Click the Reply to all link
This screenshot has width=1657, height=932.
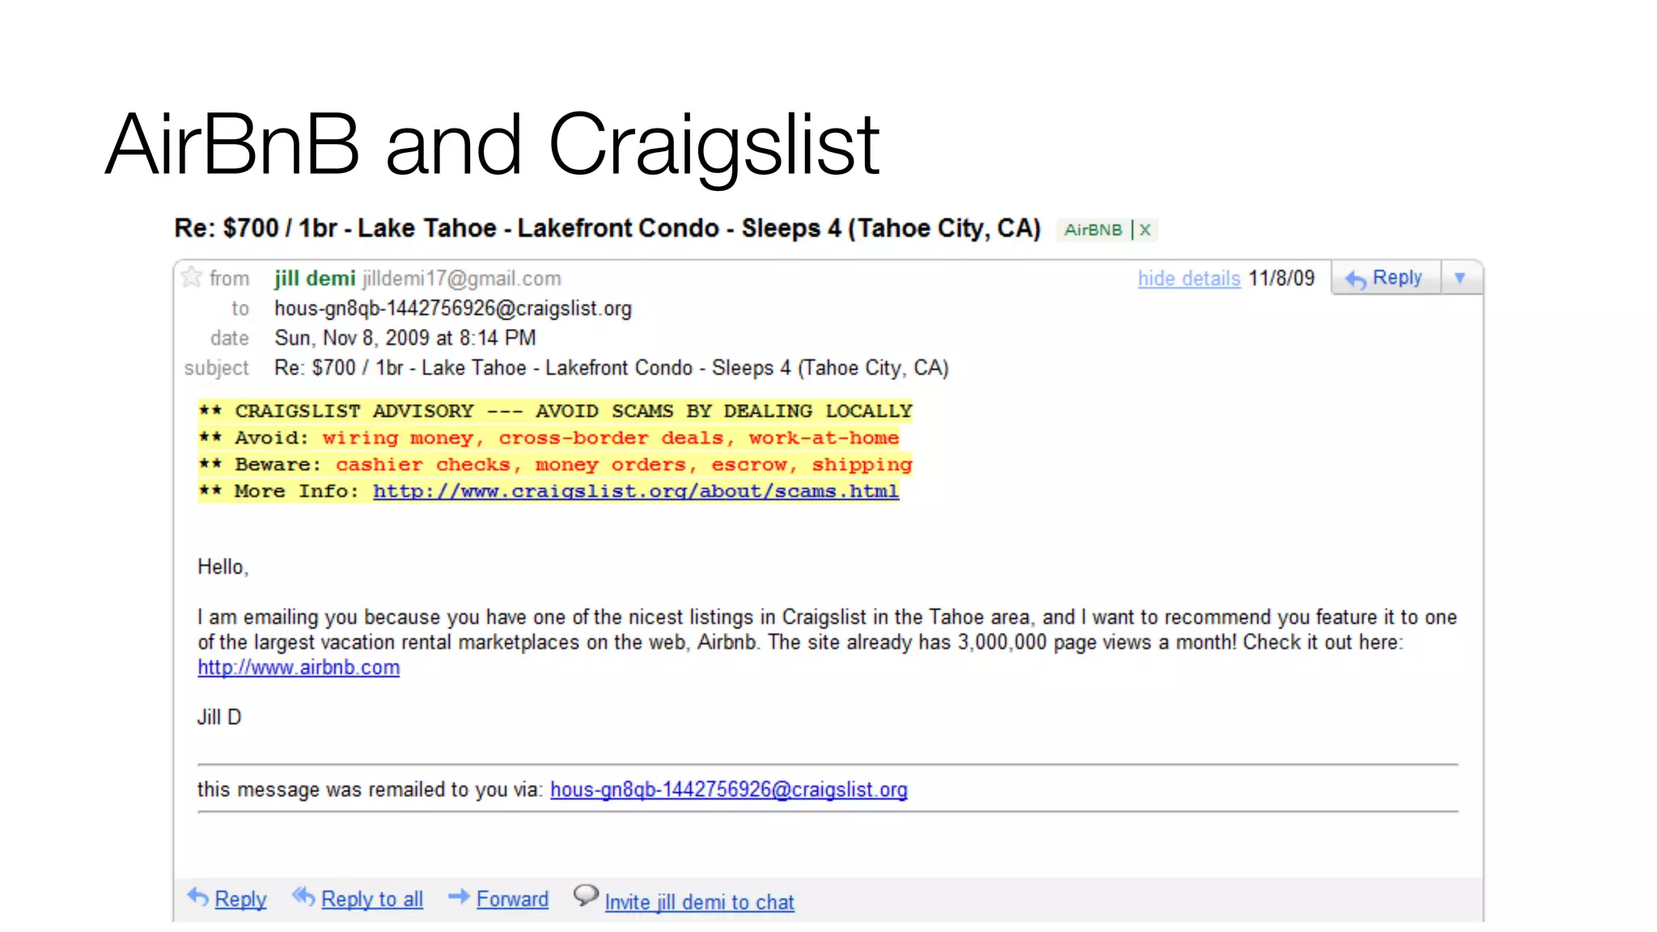click(372, 899)
